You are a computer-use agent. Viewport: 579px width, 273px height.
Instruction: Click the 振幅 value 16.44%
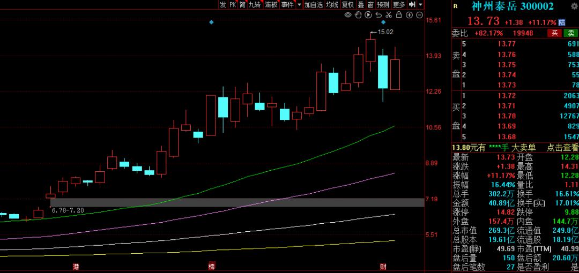503,185
